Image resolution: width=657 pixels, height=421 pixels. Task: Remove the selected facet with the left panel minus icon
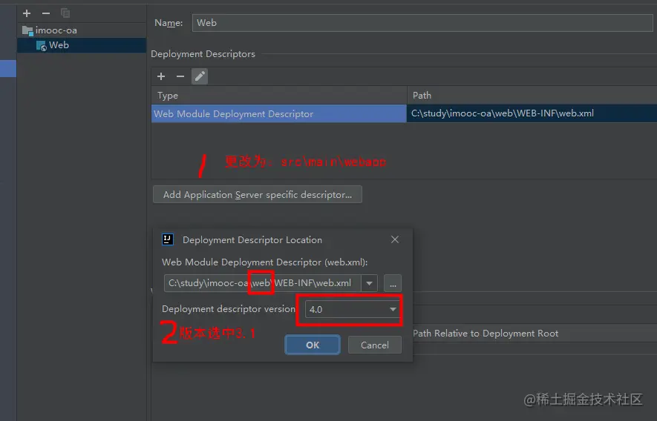(x=46, y=13)
